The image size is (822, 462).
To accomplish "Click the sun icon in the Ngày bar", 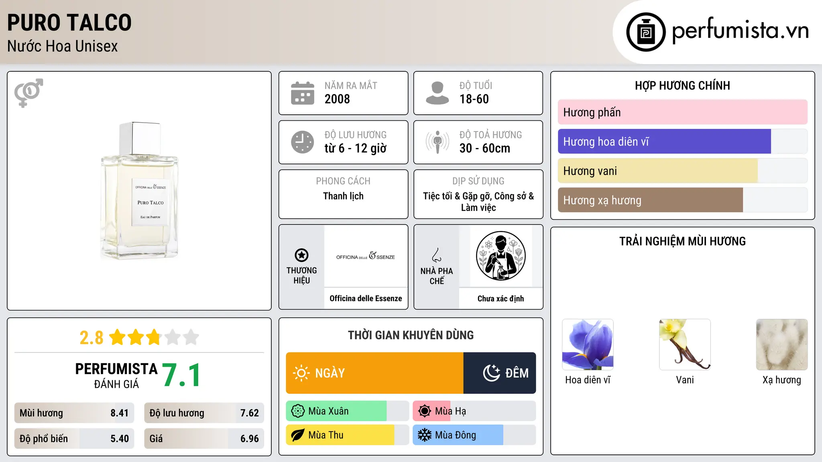I will point(301,373).
